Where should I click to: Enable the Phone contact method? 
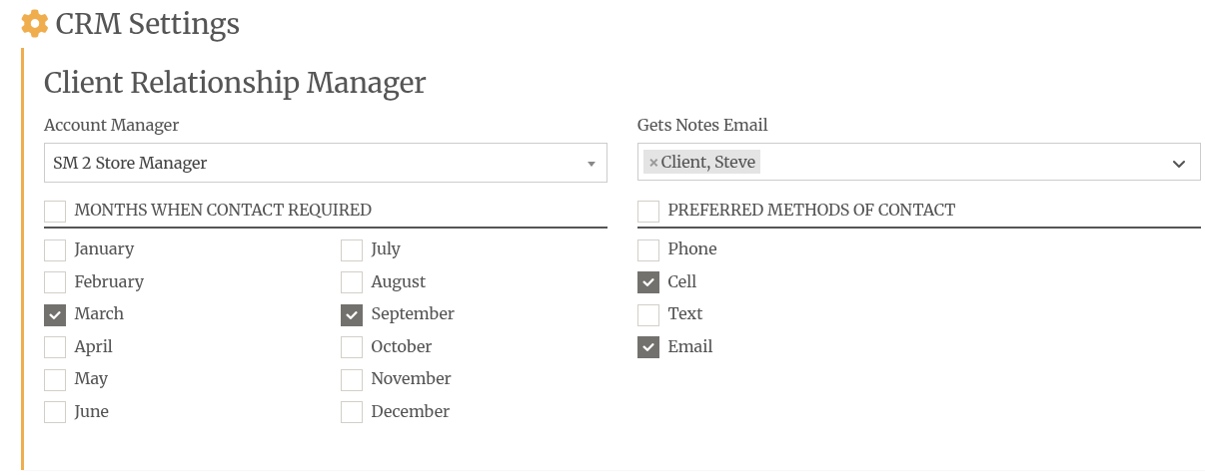point(648,249)
